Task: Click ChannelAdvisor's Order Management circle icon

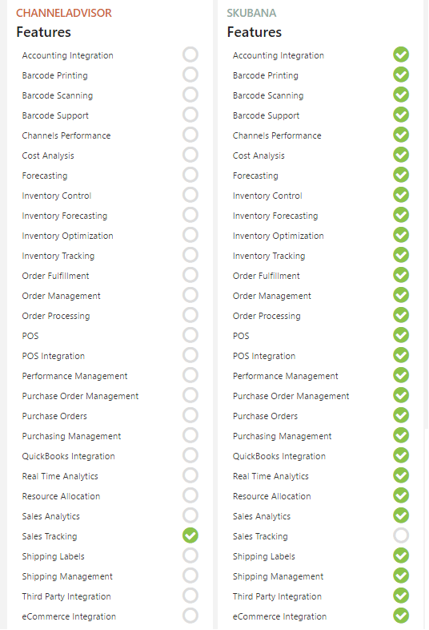Action: (190, 295)
